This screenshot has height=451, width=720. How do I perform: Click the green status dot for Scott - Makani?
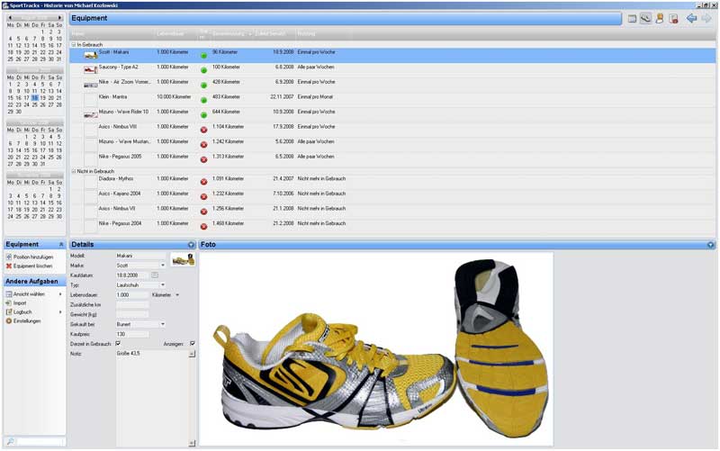pyautogui.click(x=204, y=56)
